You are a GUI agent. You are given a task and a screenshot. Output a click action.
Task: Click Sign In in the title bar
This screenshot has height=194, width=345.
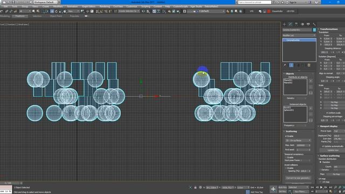293,2
